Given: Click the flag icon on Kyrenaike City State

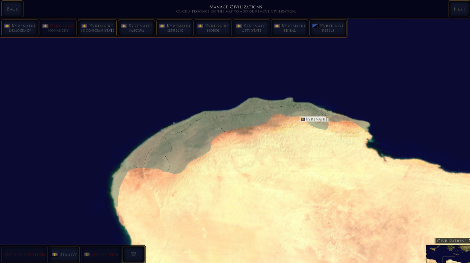Looking at the screenshot, I should [x=239, y=26].
